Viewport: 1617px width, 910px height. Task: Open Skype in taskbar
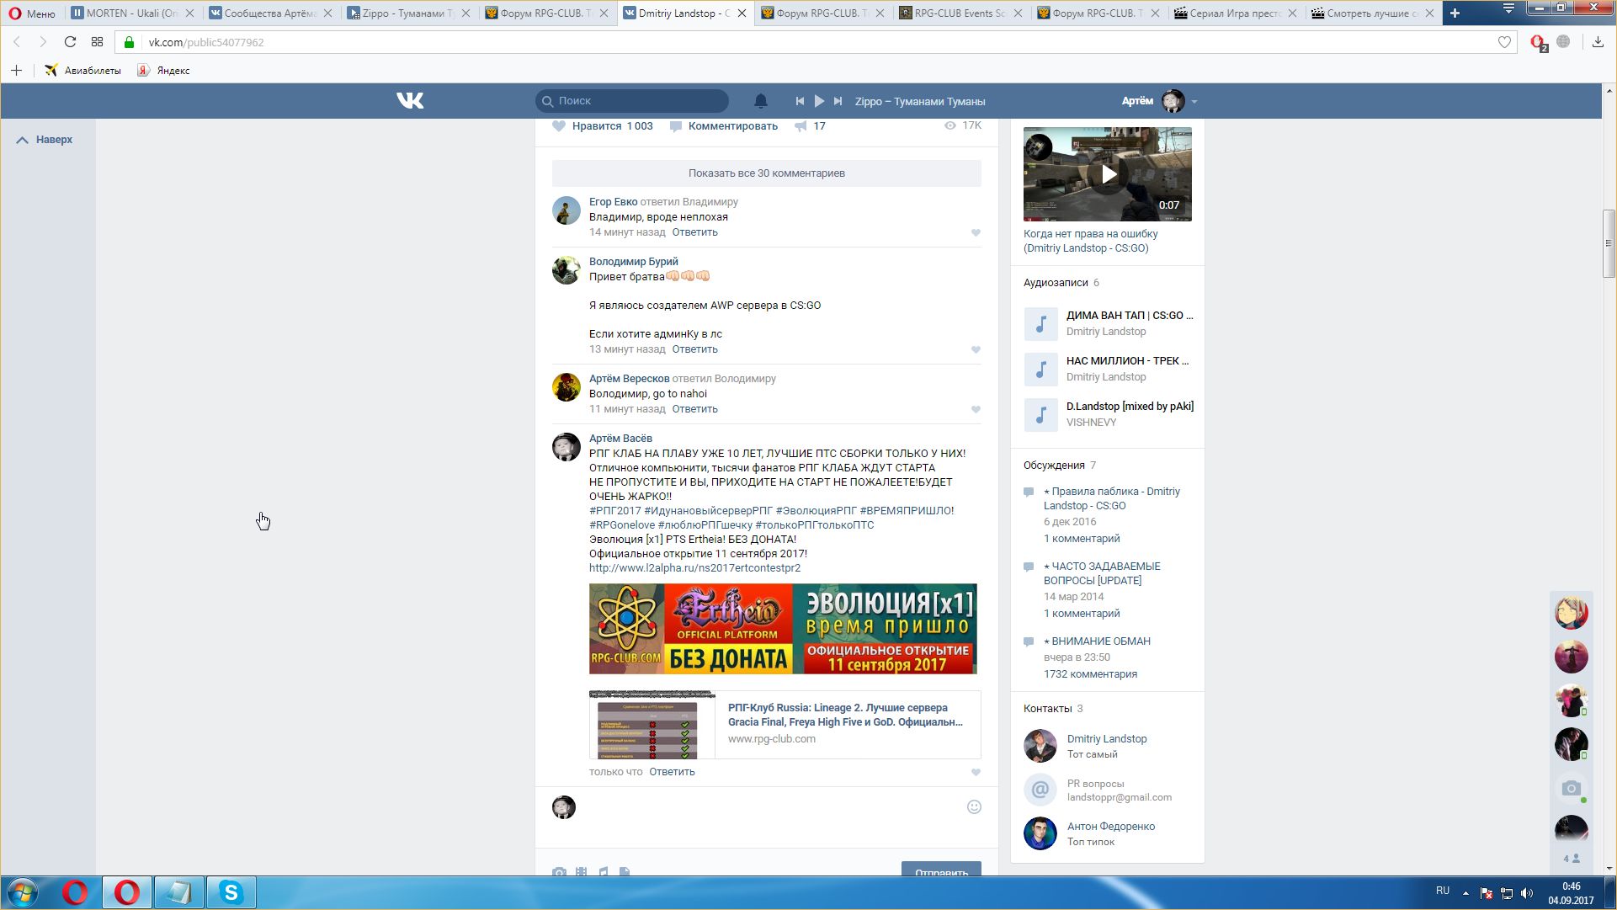coord(231,892)
